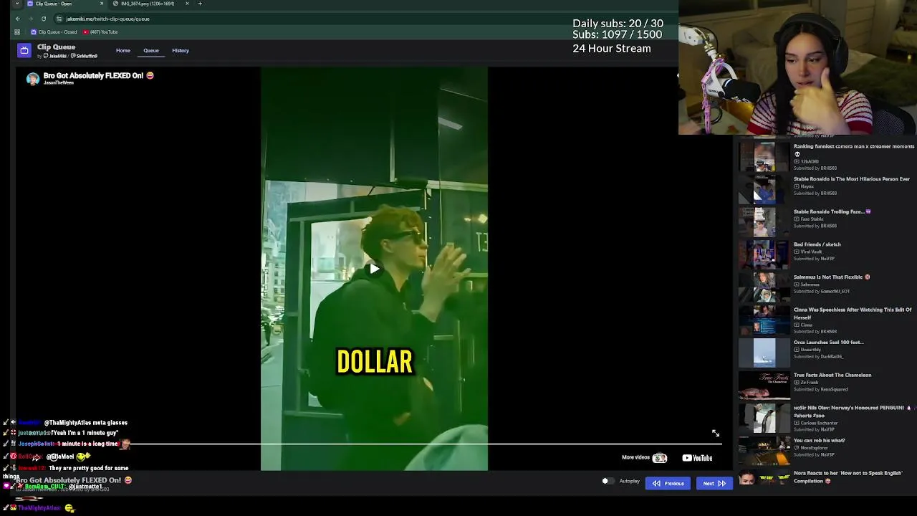Select the Queue nav tab
Viewport: 917px width, 516px height.
[x=150, y=50]
